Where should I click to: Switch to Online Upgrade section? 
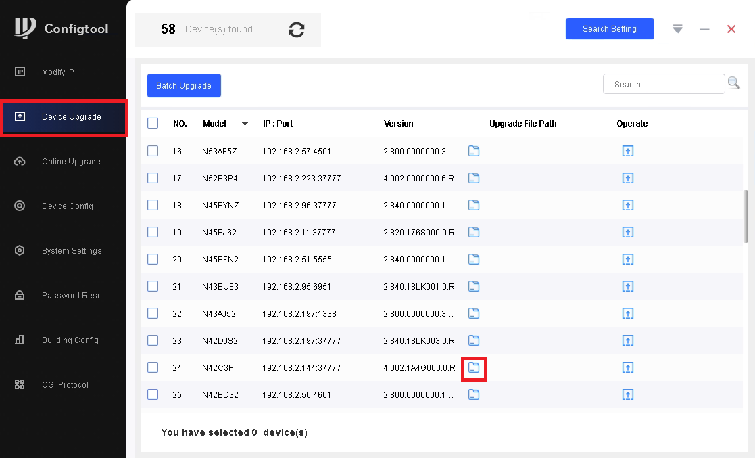click(x=70, y=162)
